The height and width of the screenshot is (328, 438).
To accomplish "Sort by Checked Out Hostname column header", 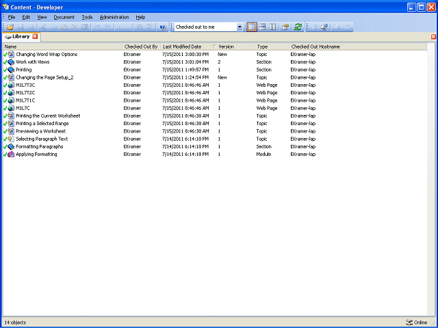I will click(x=358, y=46).
